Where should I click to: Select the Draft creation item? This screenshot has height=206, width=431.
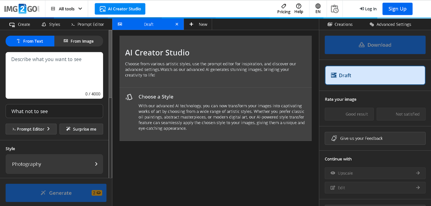tap(375, 75)
